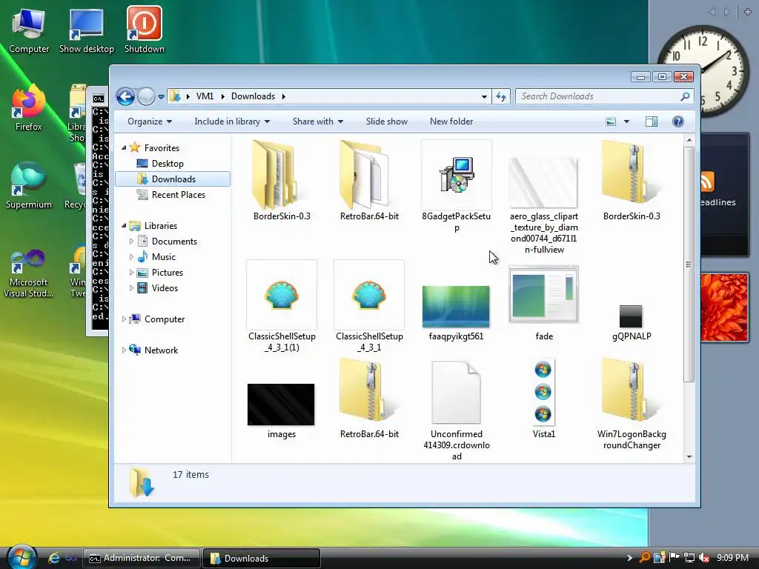Viewport: 759px width, 569px height.
Task: Select the gQPNALP file
Action: (x=632, y=323)
